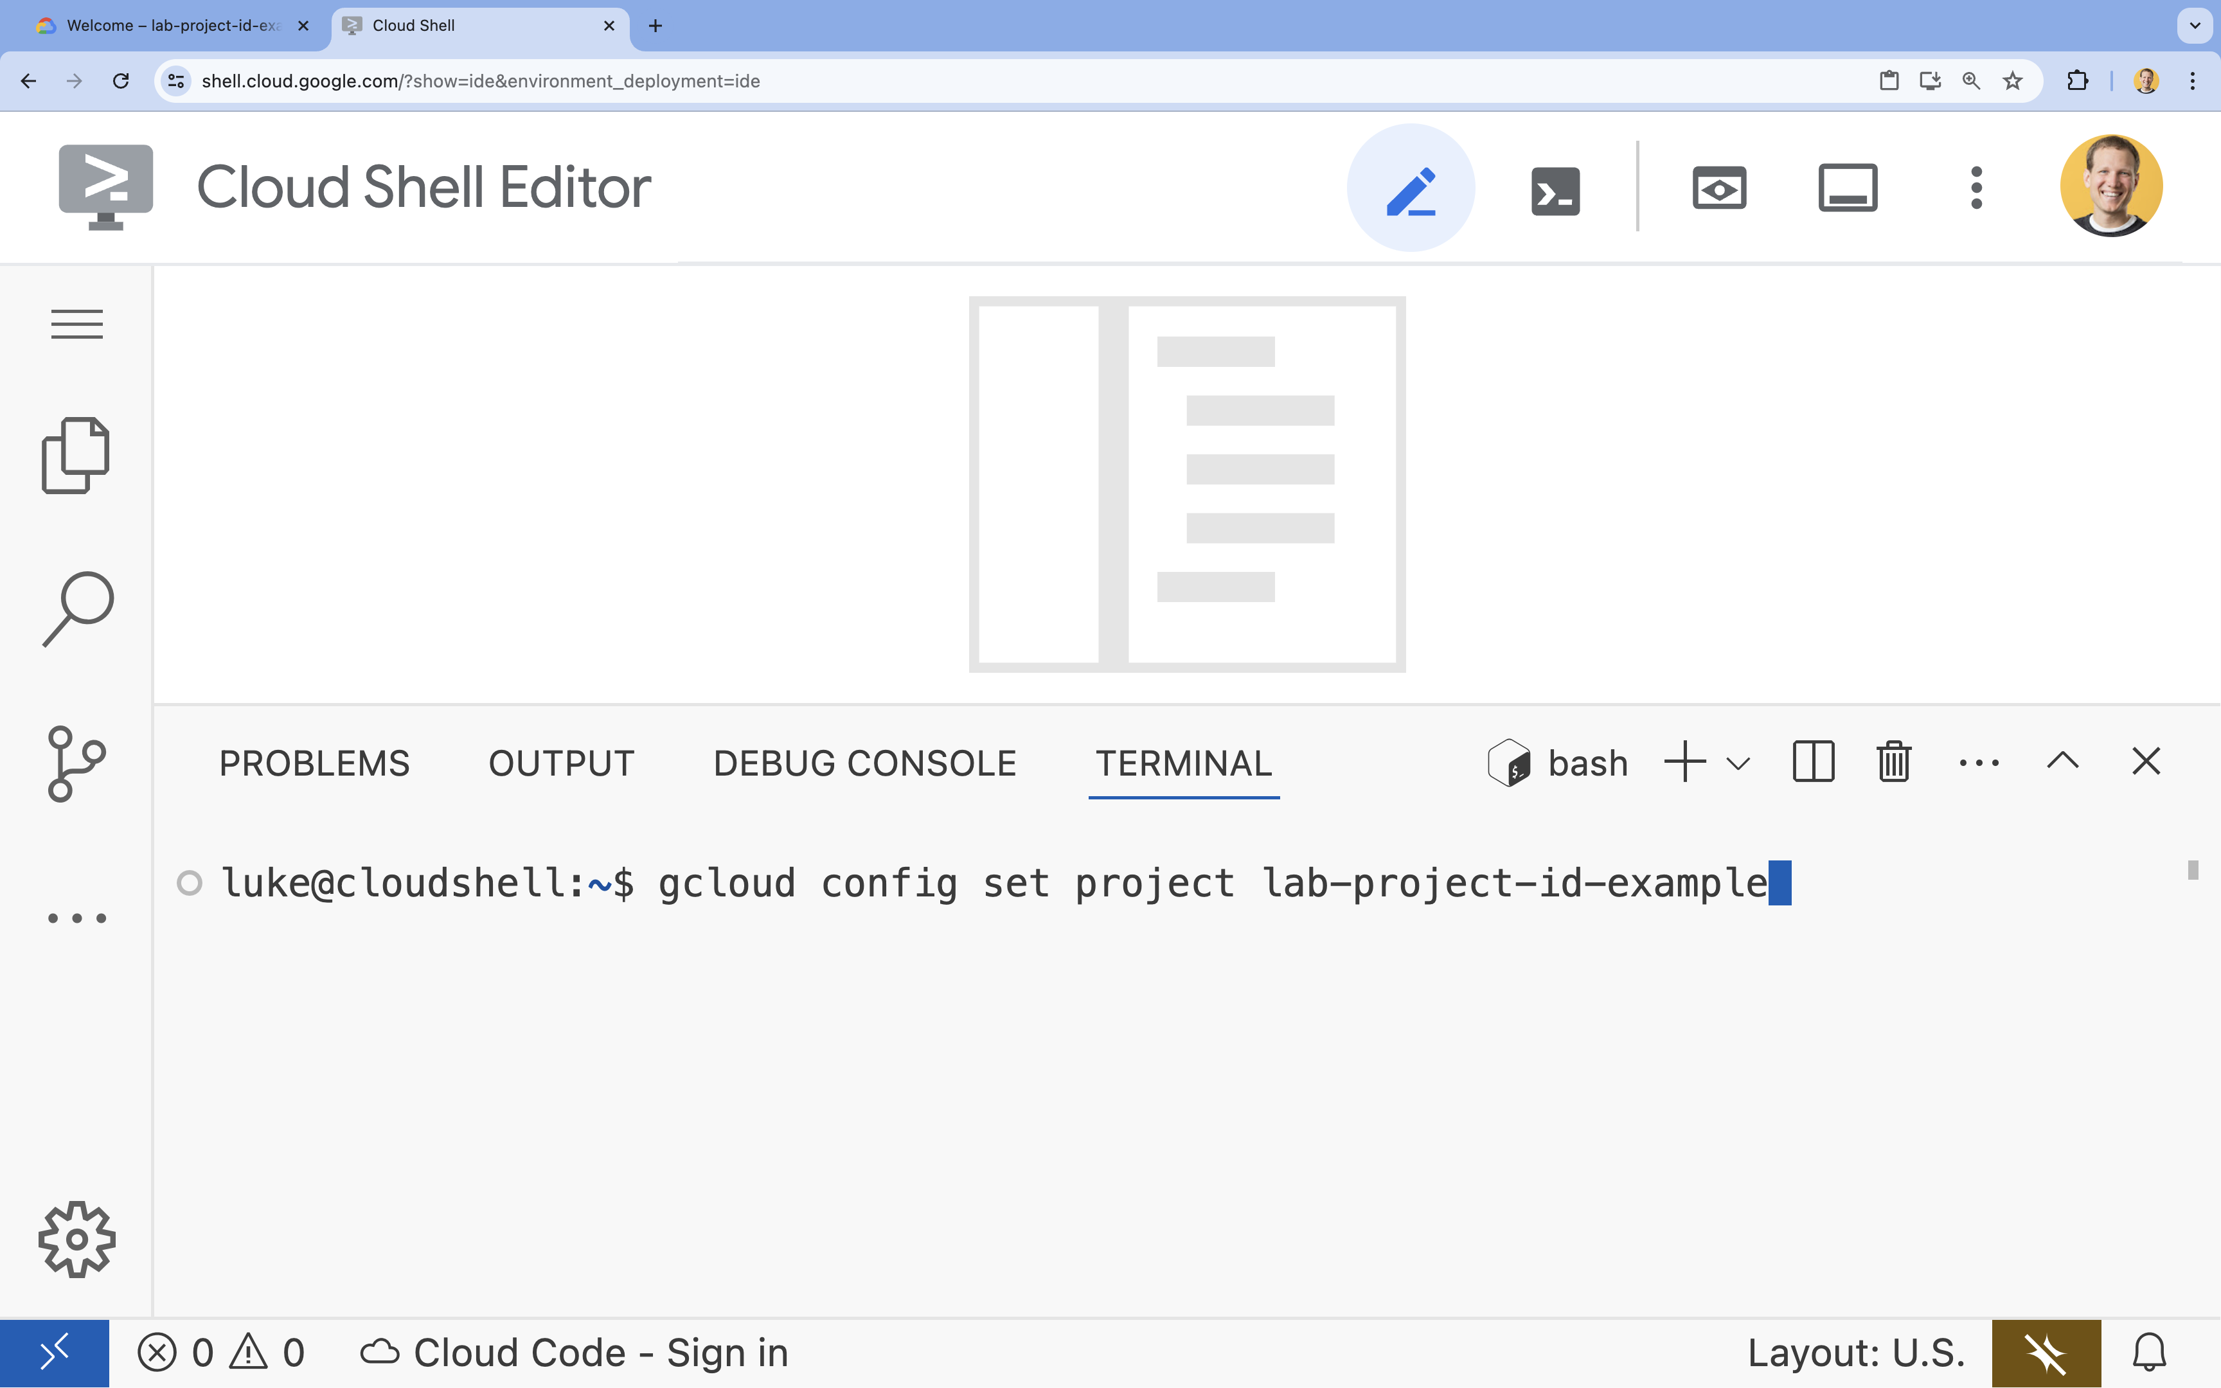The height and width of the screenshot is (1388, 2221).
Task: Click the Settings gear icon
Action: tap(75, 1241)
